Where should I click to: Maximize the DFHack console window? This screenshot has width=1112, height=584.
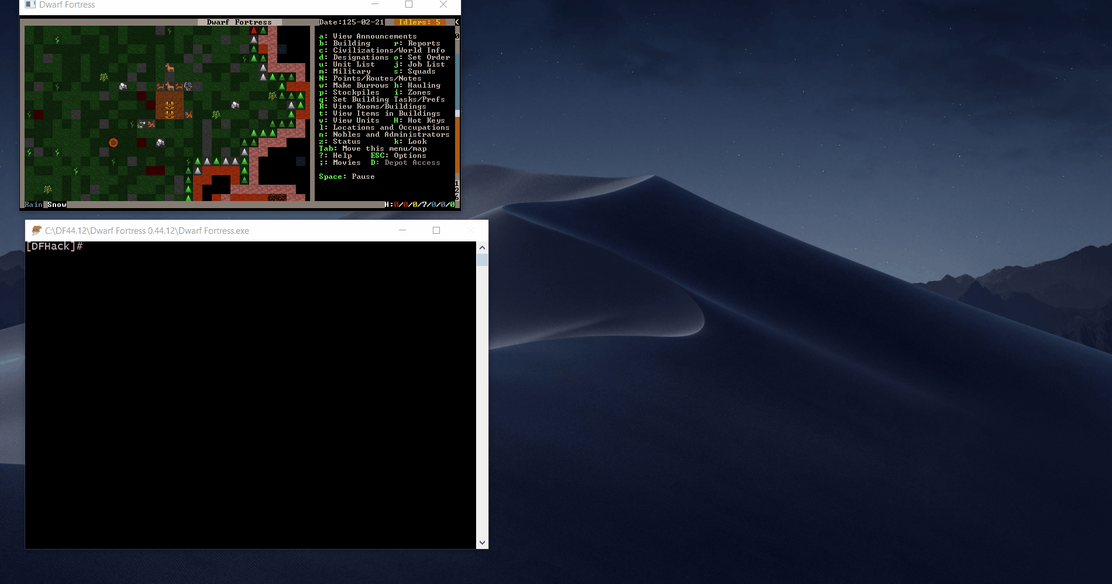[x=436, y=230]
